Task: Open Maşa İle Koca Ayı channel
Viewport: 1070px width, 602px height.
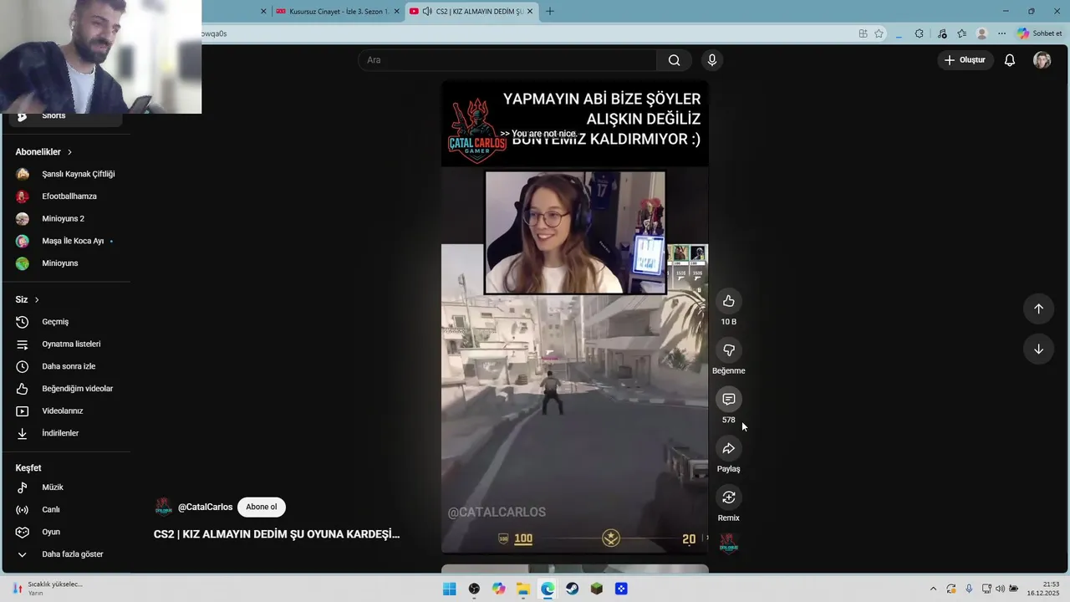Action: (65, 241)
